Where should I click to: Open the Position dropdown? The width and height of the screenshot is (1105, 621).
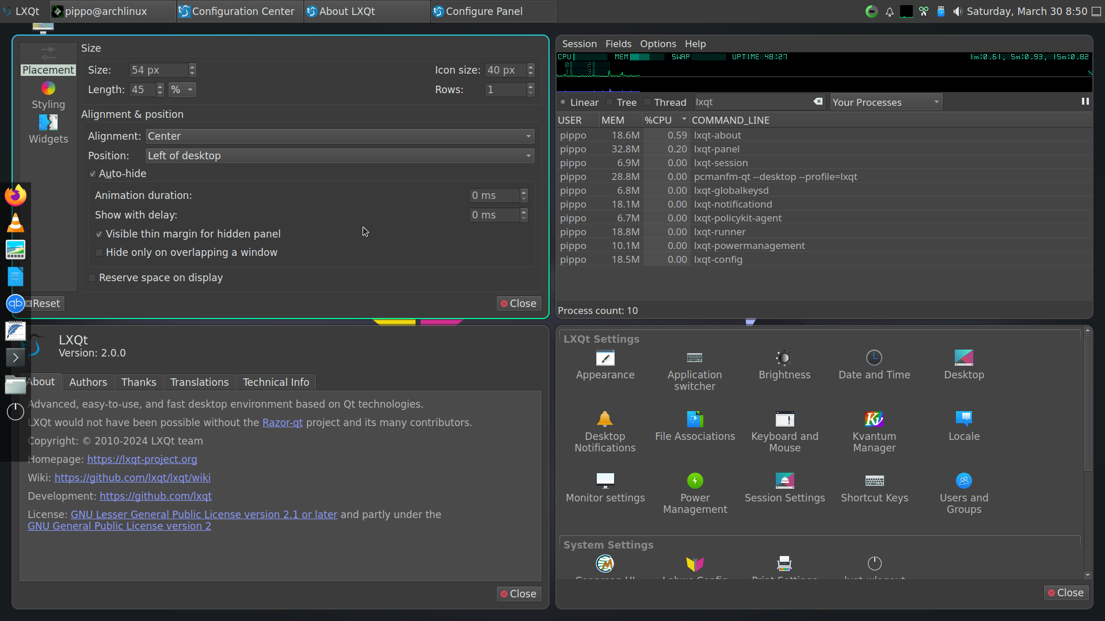(x=340, y=156)
